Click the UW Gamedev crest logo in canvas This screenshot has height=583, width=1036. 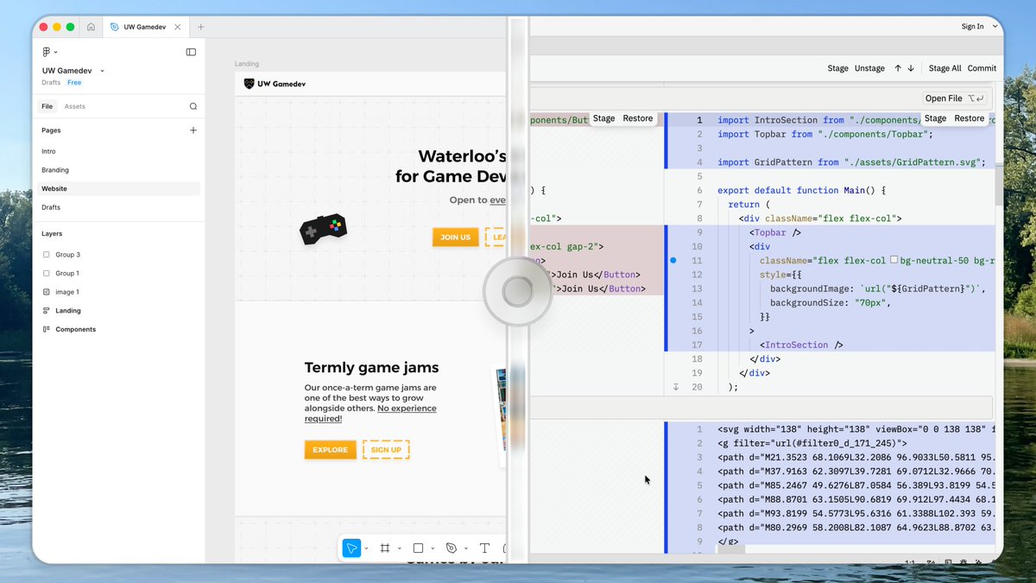pos(250,84)
